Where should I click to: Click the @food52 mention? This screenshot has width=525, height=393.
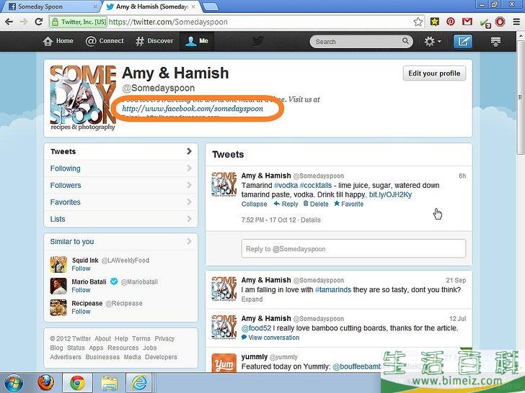[x=256, y=328]
